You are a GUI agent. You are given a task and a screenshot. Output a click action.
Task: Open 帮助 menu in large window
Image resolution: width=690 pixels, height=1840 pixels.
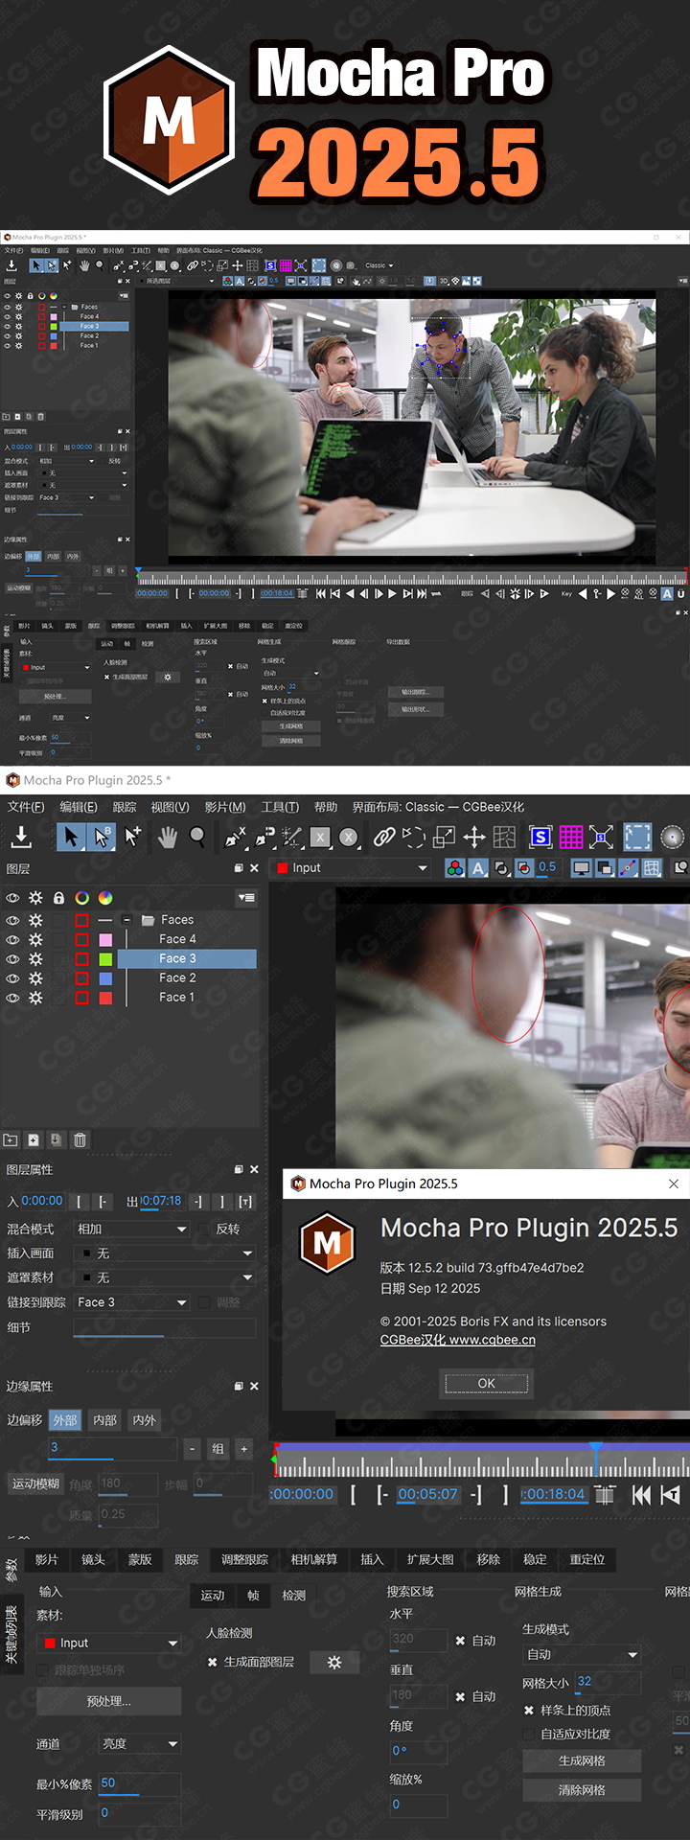[x=326, y=807]
